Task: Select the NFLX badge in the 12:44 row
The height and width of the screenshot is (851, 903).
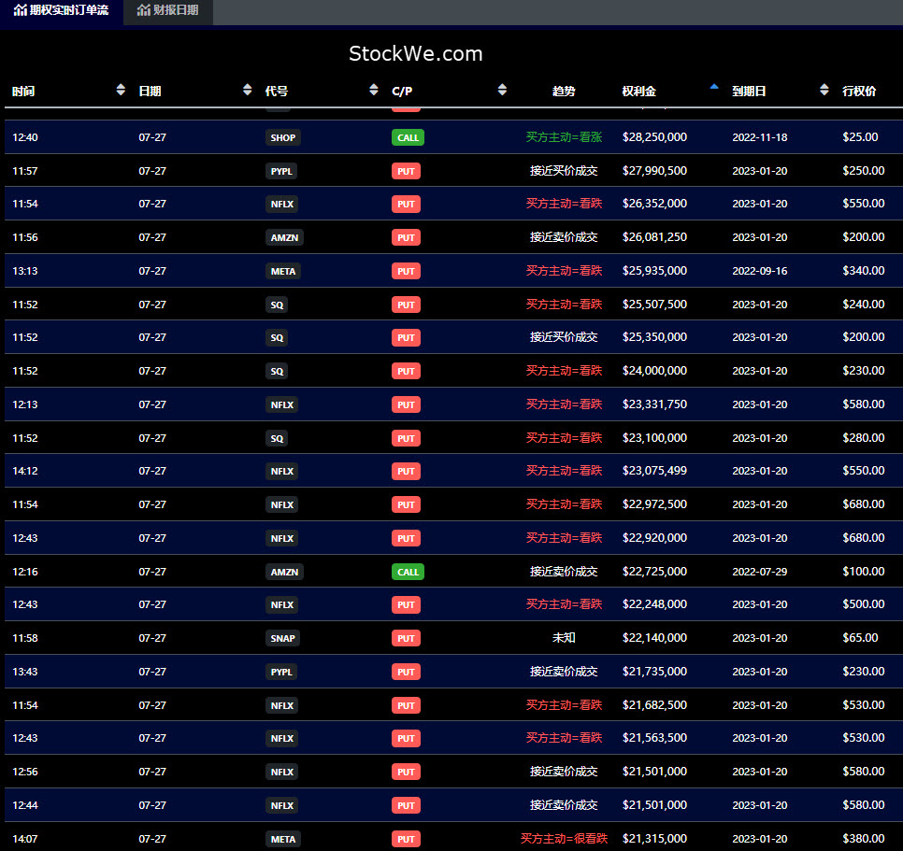Action: 282,805
